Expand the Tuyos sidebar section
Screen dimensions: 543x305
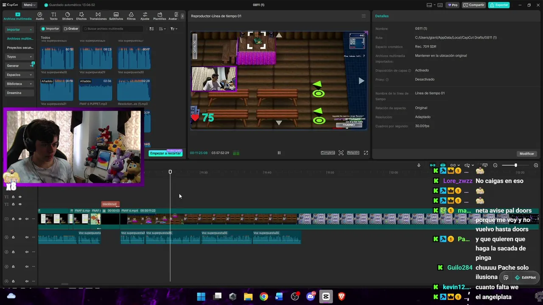click(20, 57)
